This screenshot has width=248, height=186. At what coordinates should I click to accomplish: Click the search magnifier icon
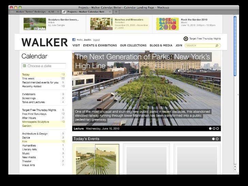pyautogui.click(x=217, y=46)
